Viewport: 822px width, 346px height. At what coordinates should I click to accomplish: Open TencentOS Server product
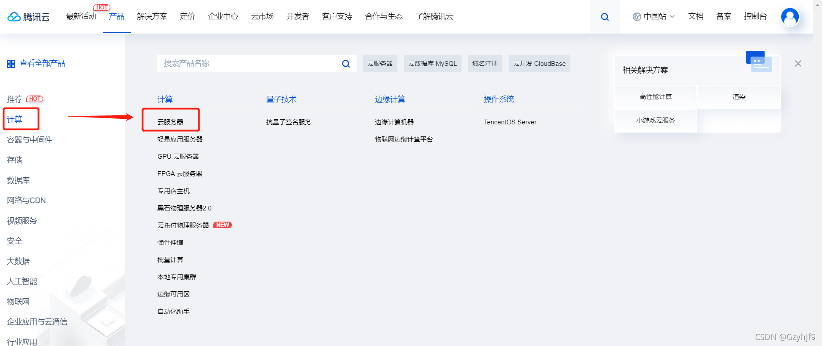[510, 122]
